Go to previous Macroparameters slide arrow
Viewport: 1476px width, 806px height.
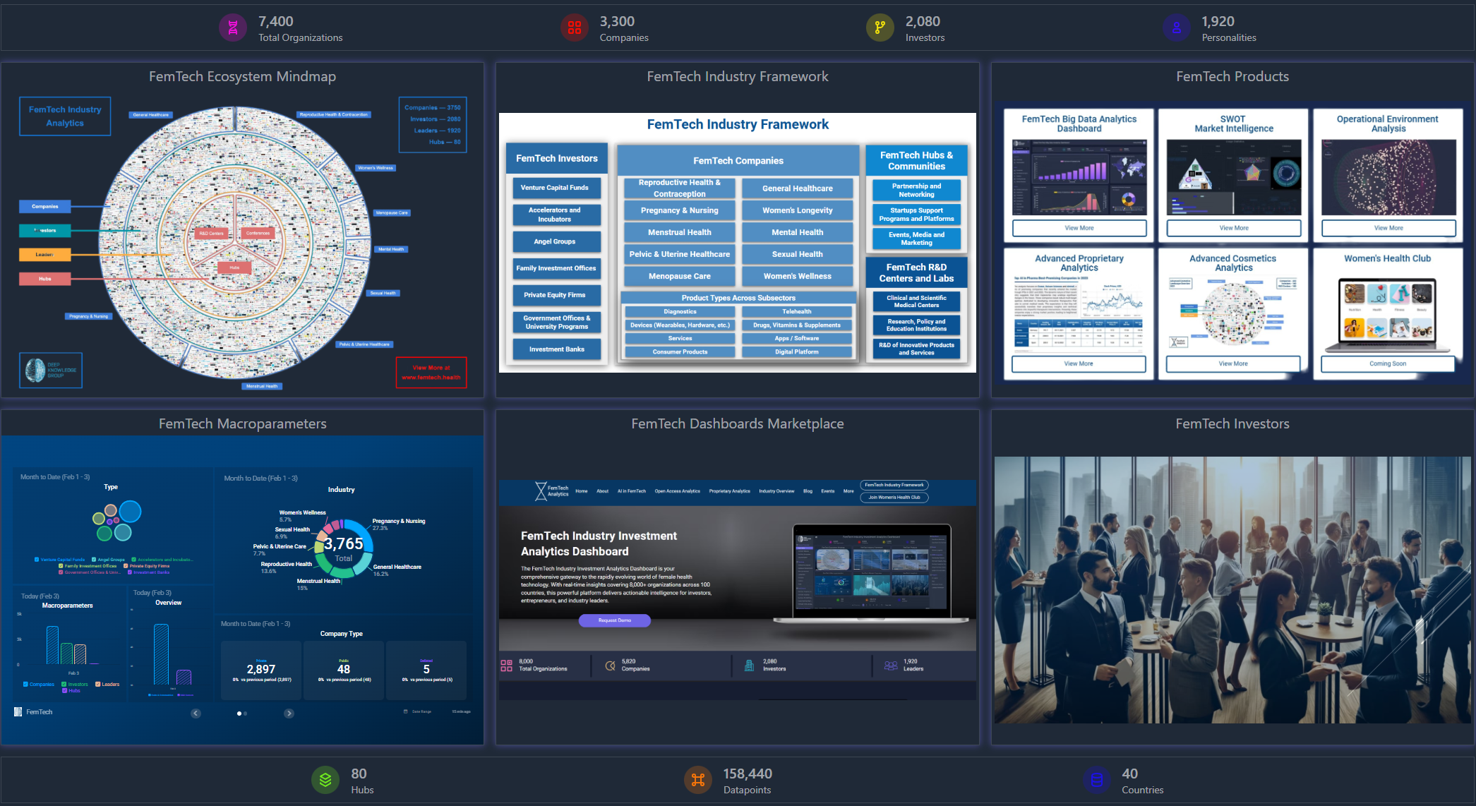pos(196,714)
